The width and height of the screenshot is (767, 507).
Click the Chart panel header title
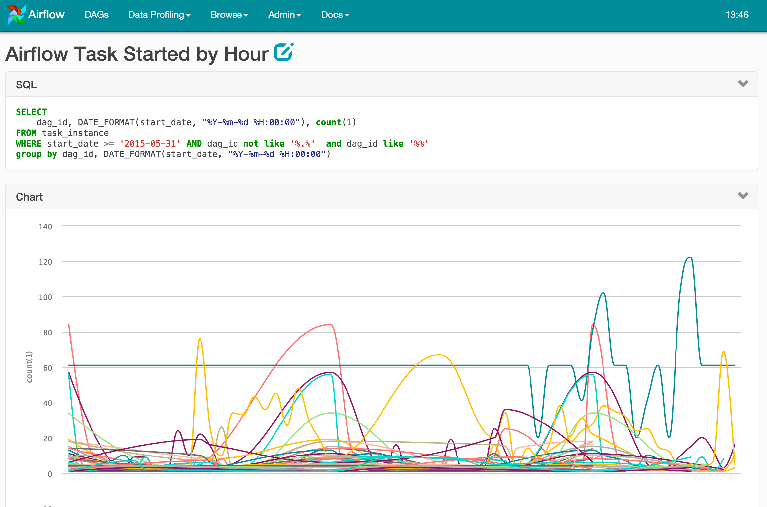coord(29,197)
